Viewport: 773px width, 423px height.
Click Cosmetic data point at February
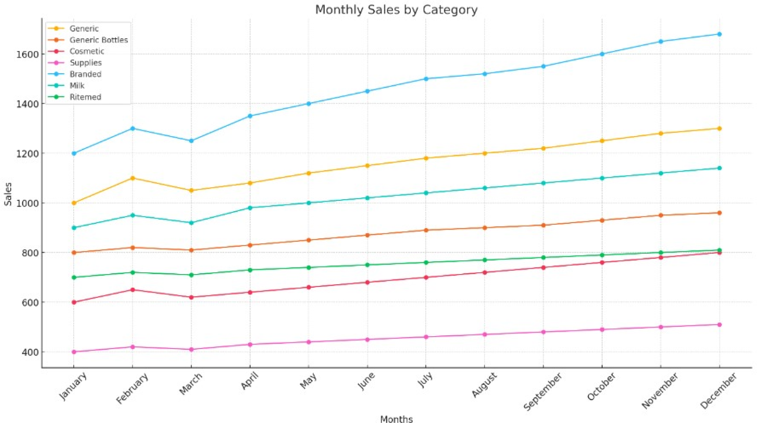click(132, 290)
